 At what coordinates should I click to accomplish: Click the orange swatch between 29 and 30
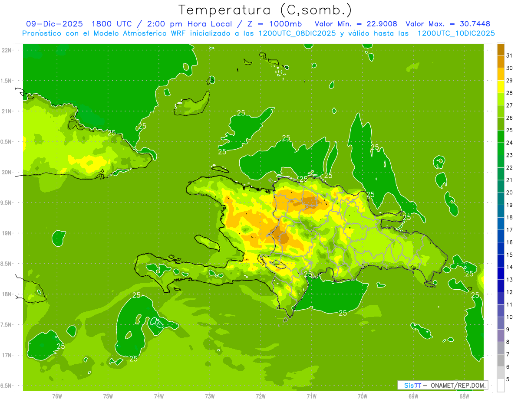[501, 75]
